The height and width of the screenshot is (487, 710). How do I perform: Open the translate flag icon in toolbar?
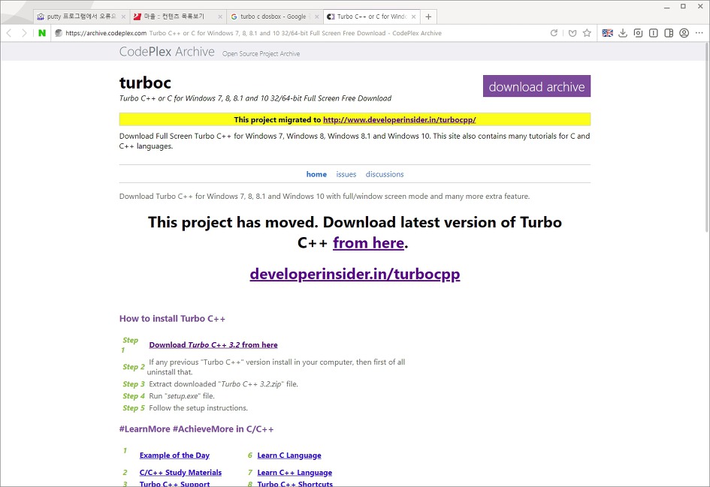(608, 33)
